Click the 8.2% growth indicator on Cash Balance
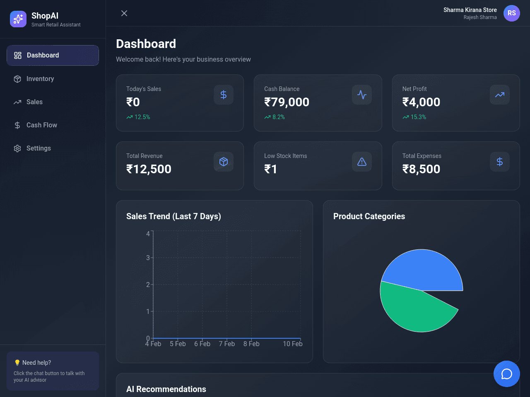Image resolution: width=530 pixels, height=397 pixels. [x=275, y=117]
